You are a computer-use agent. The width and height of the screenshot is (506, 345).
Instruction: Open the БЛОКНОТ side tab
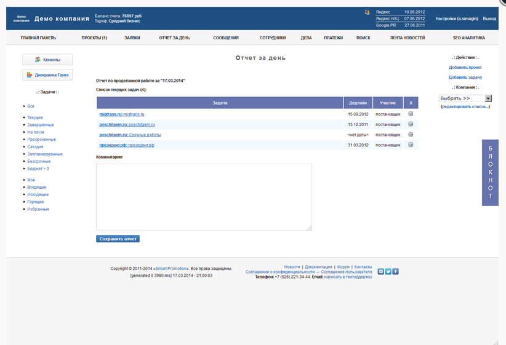pyautogui.click(x=490, y=172)
